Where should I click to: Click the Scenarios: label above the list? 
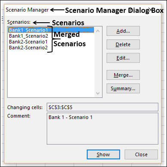19,22
